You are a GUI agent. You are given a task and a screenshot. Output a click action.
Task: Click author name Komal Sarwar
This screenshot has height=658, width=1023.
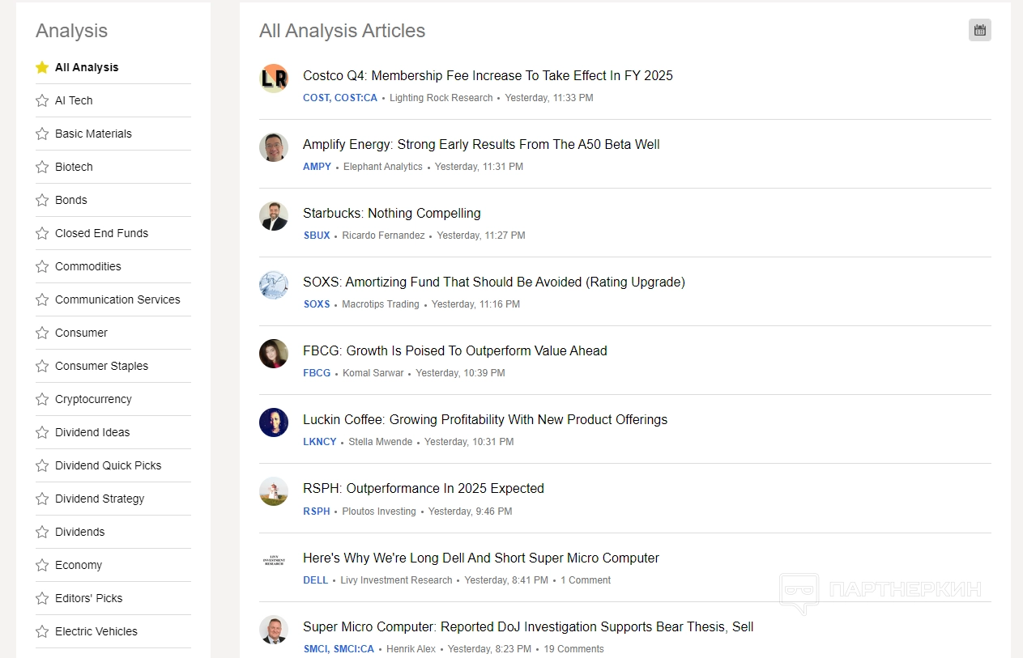point(373,373)
